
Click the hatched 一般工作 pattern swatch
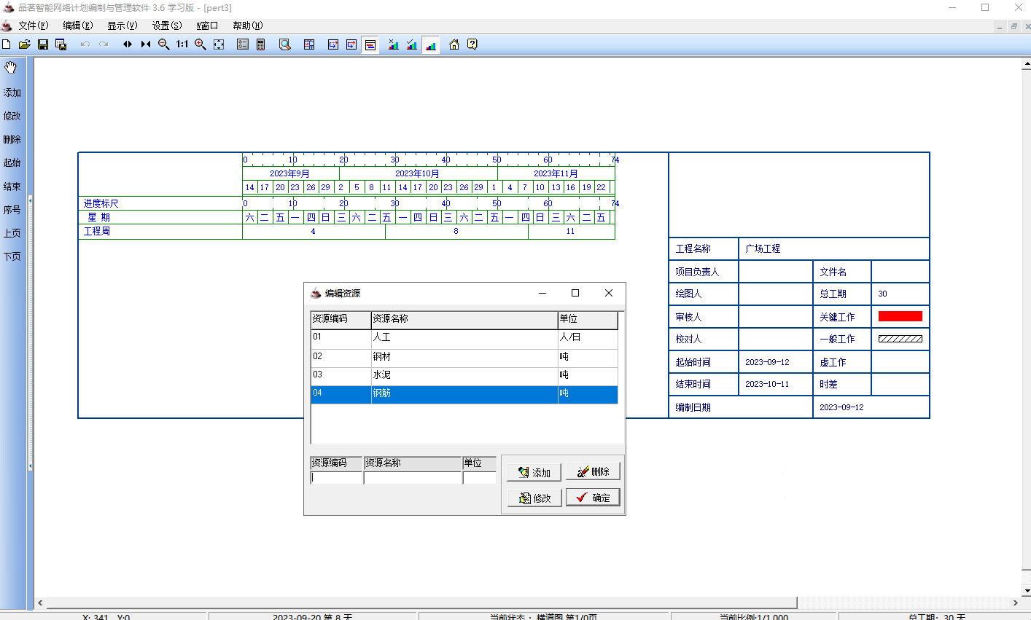pos(900,339)
